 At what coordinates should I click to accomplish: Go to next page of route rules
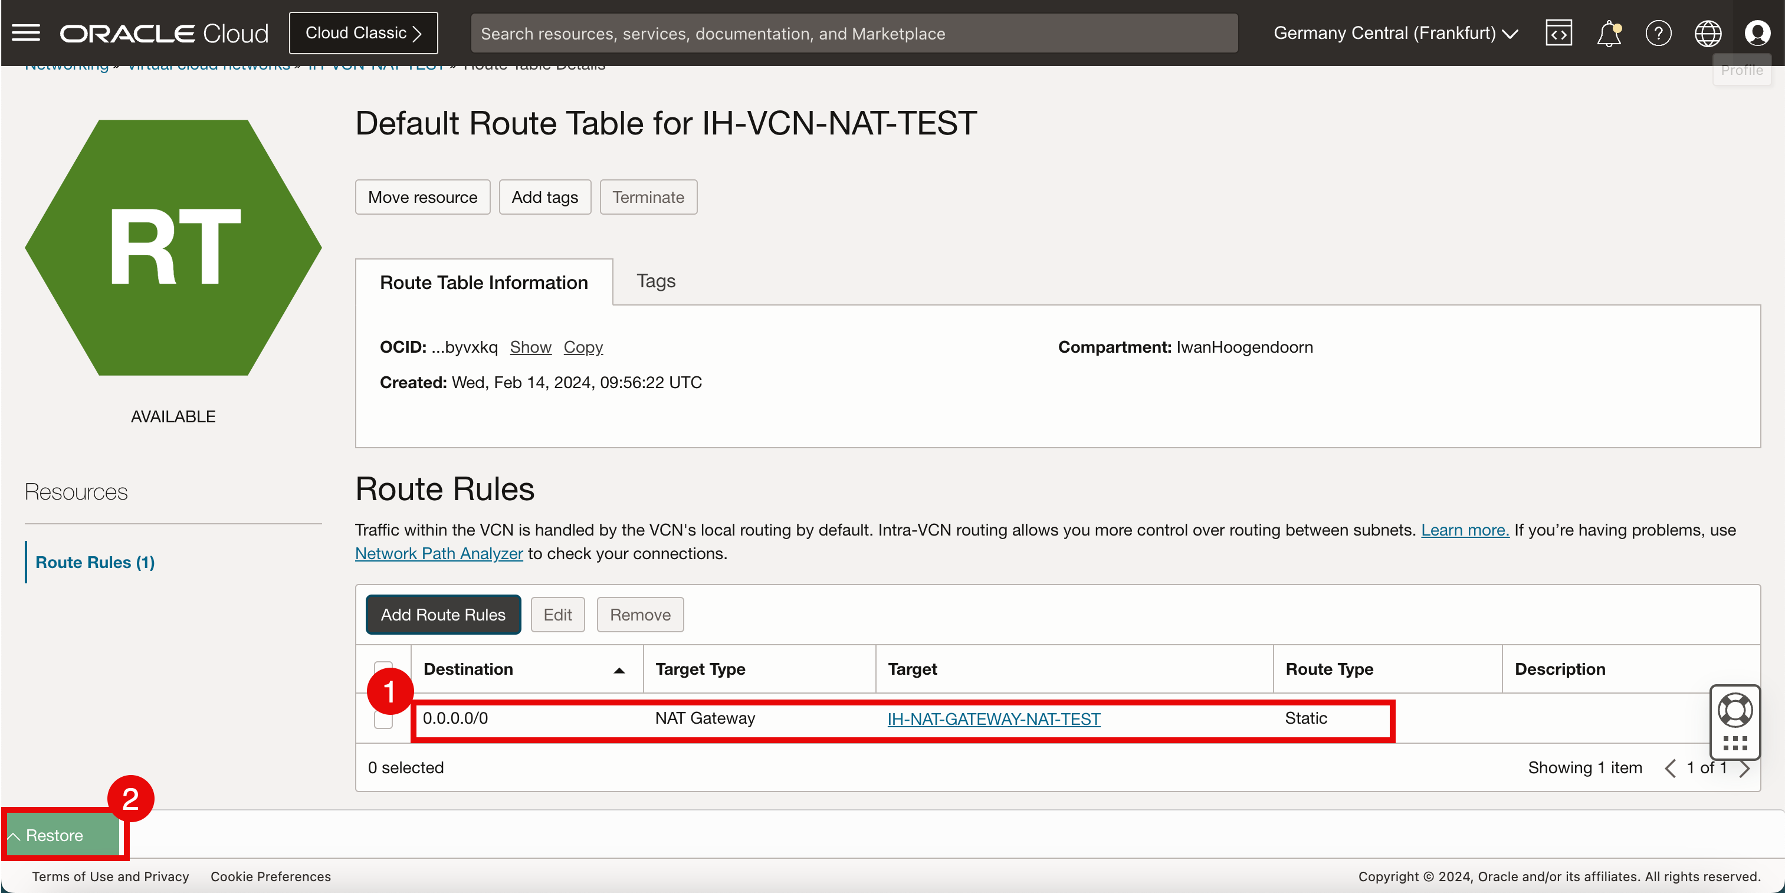pos(1745,769)
